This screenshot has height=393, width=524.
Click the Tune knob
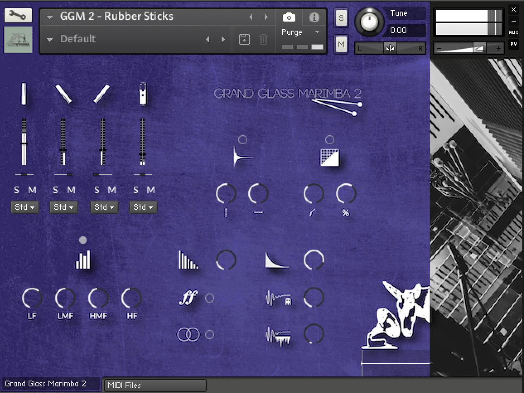pyautogui.click(x=369, y=21)
